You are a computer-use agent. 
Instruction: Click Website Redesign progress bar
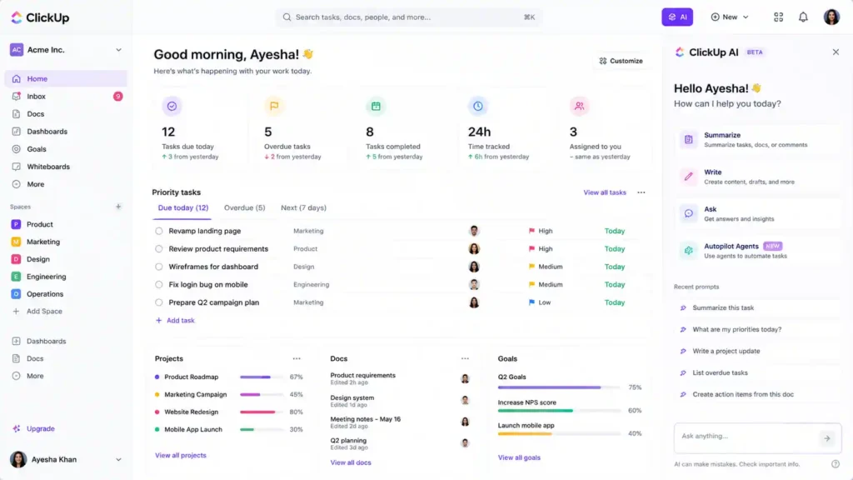click(x=261, y=412)
